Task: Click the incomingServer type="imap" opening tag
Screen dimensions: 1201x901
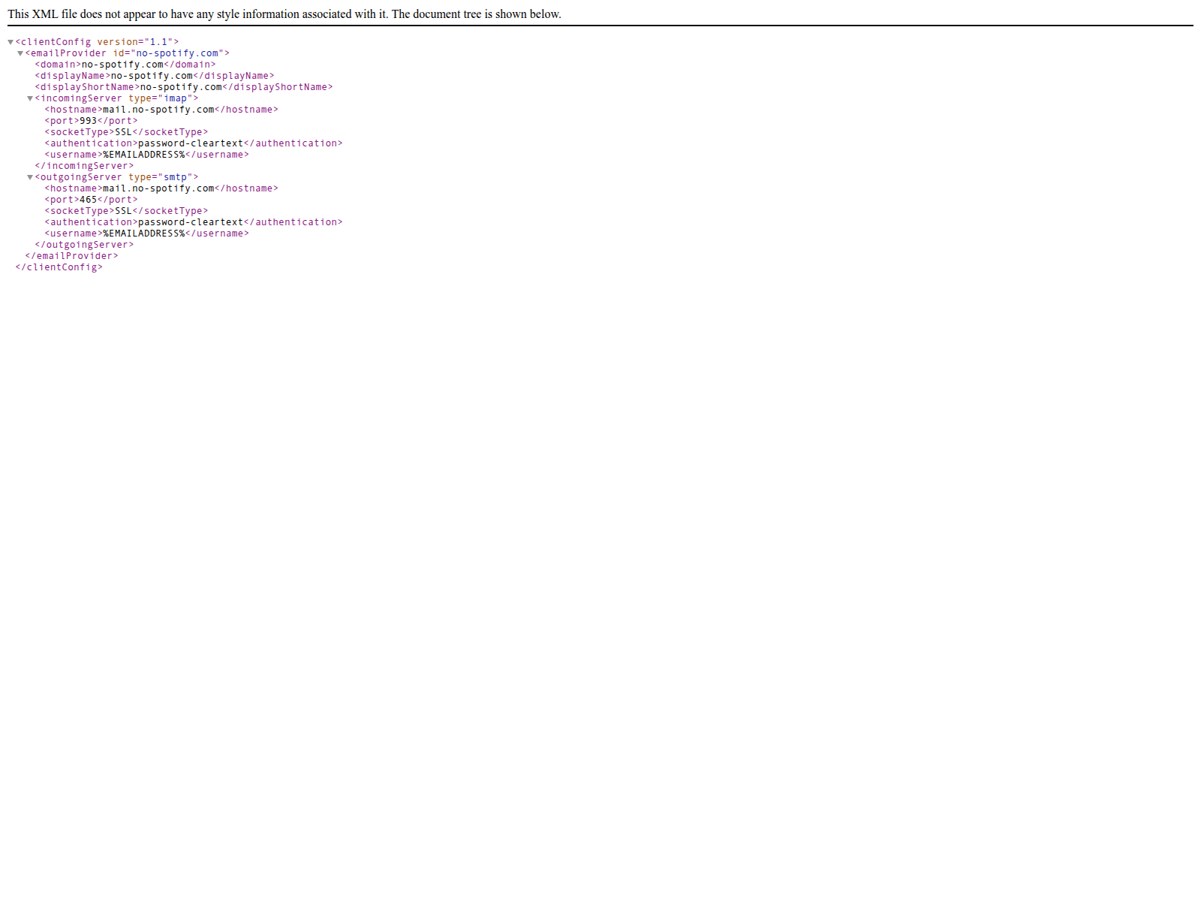Action: point(116,98)
